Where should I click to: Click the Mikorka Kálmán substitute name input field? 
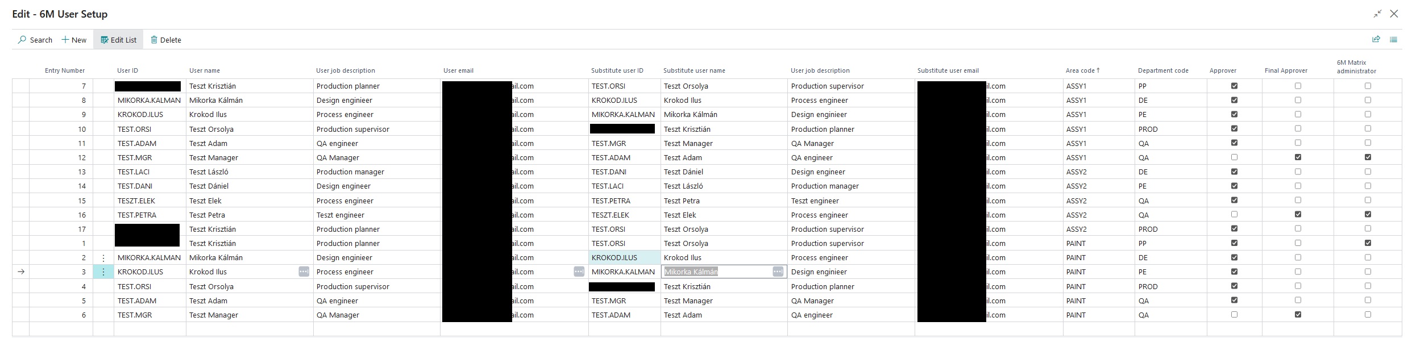(x=716, y=272)
